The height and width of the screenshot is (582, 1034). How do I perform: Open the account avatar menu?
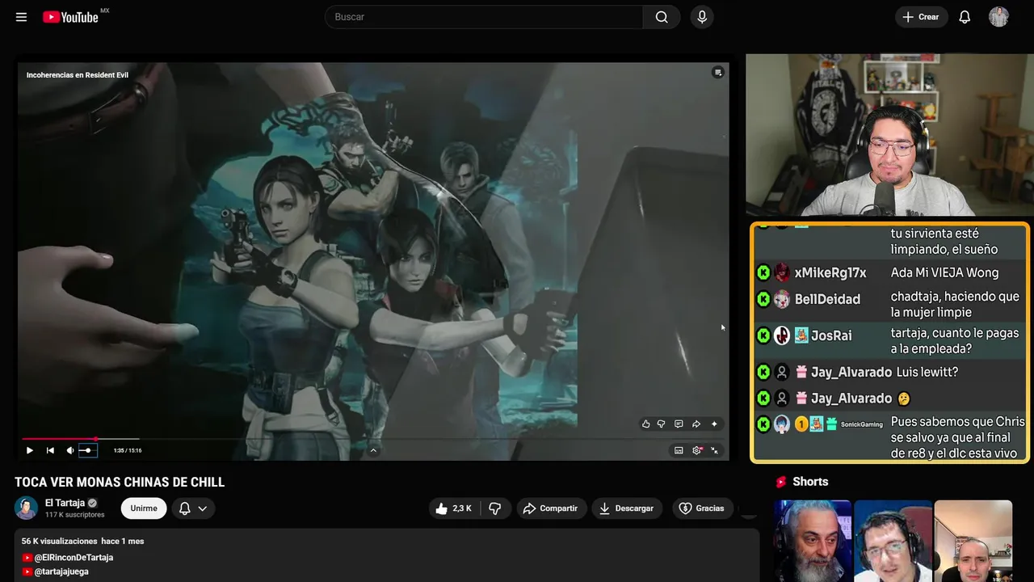point(998,17)
